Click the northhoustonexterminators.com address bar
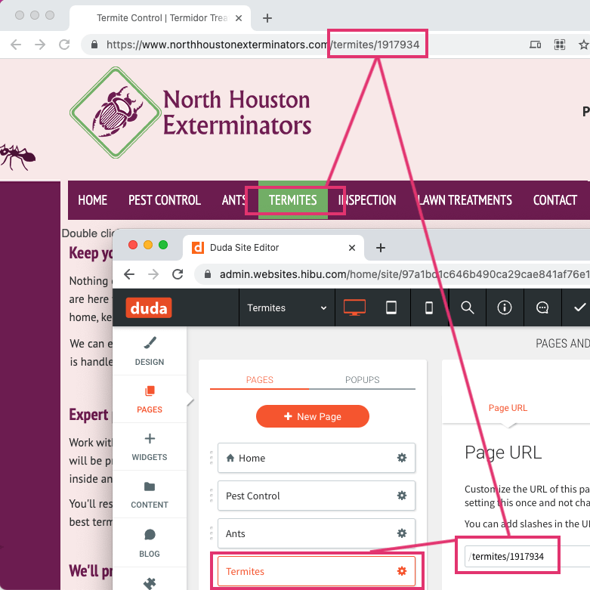The width and height of the screenshot is (590, 590). click(301, 45)
